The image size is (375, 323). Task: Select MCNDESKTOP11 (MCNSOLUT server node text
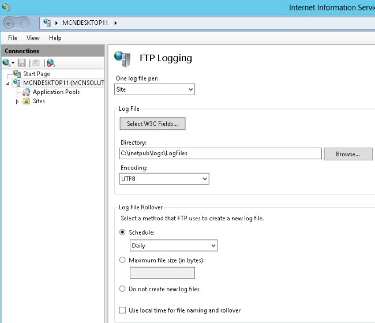coord(63,83)
